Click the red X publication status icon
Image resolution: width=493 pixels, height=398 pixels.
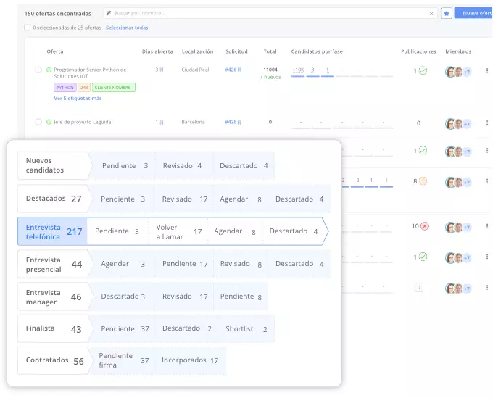coord(425,226)
